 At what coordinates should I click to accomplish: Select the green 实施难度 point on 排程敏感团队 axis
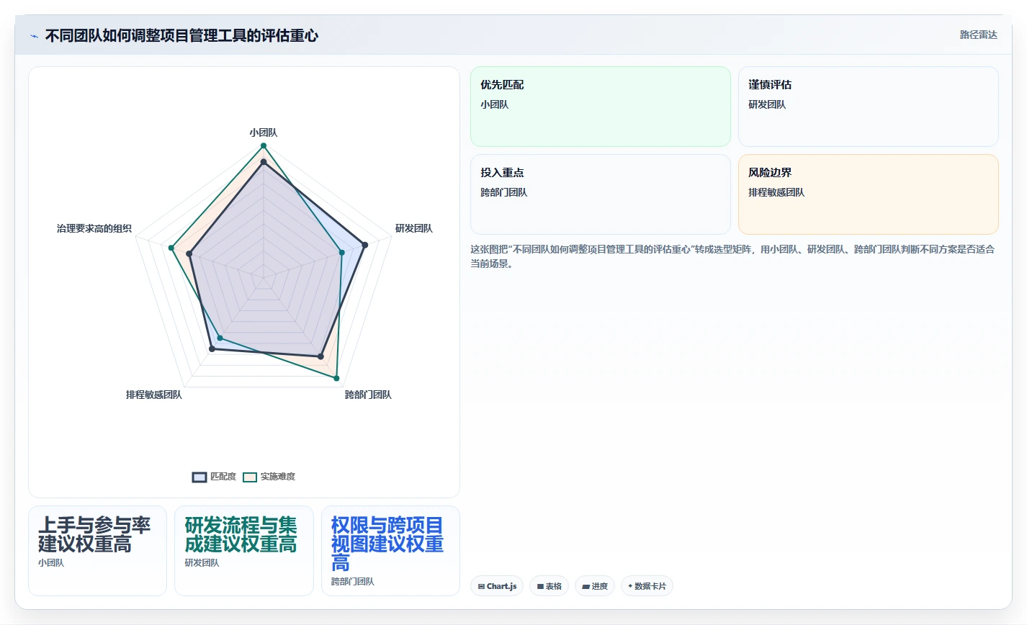click(220, 338)
